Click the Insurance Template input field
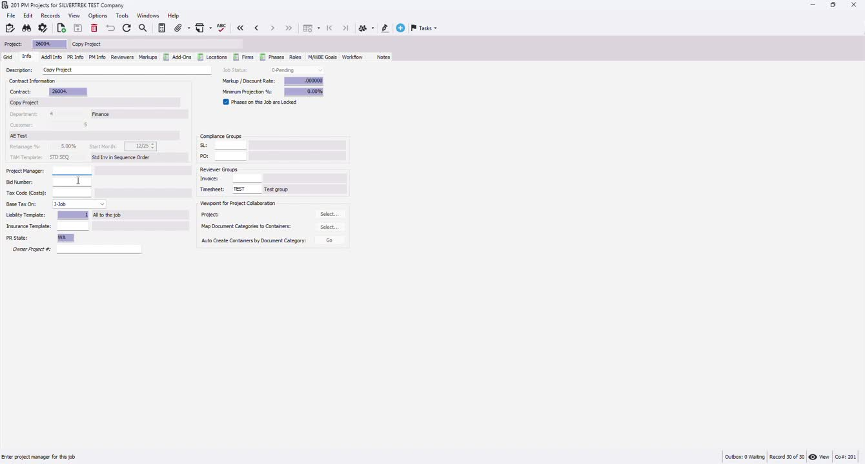Screen dimensions: 865x464 click(x=73, y=226)
